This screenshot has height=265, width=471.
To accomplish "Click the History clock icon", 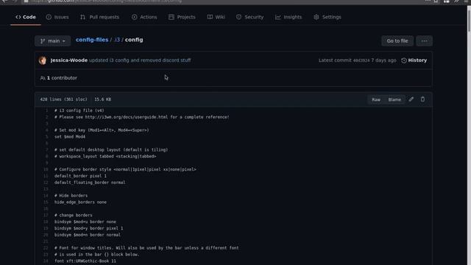I will click(404, 60).
